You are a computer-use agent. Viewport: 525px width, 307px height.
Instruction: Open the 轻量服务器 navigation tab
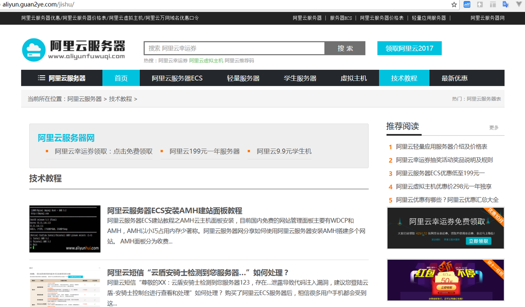point(243,78)
